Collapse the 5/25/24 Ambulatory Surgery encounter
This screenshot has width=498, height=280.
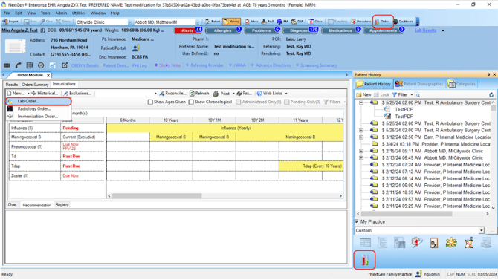pyautogui.click(x=361, y=102)
